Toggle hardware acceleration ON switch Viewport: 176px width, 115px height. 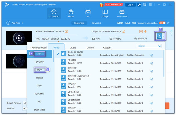(x=162, y=23)
